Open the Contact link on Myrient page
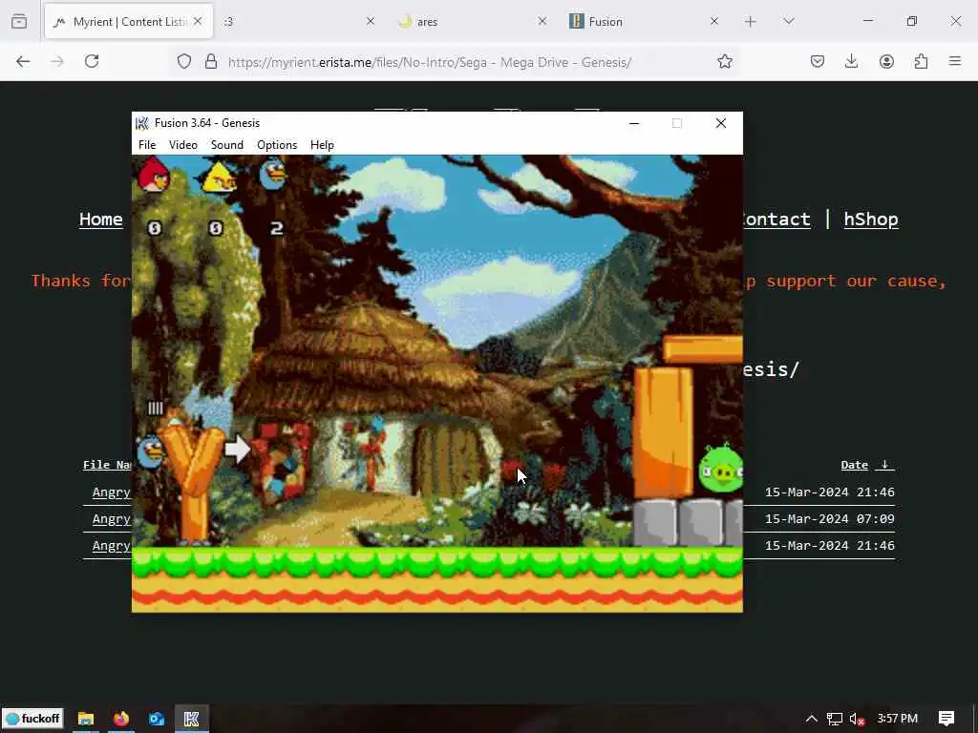This screenshot has height=733, width=978. [776, 220]
